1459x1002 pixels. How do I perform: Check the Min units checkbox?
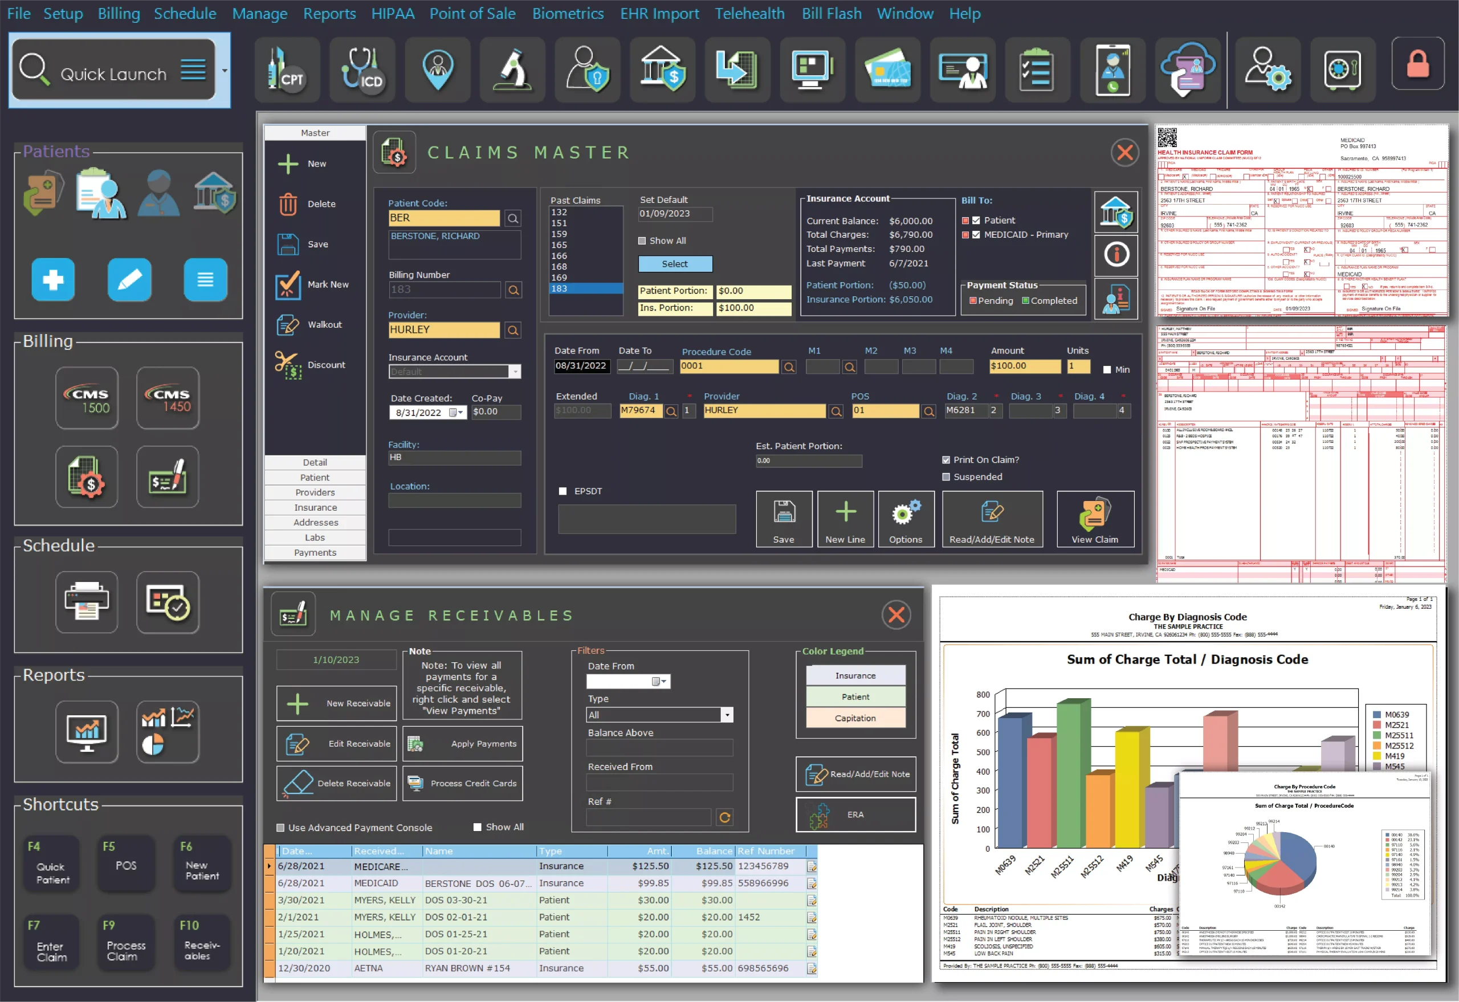tap(1107, 370)
